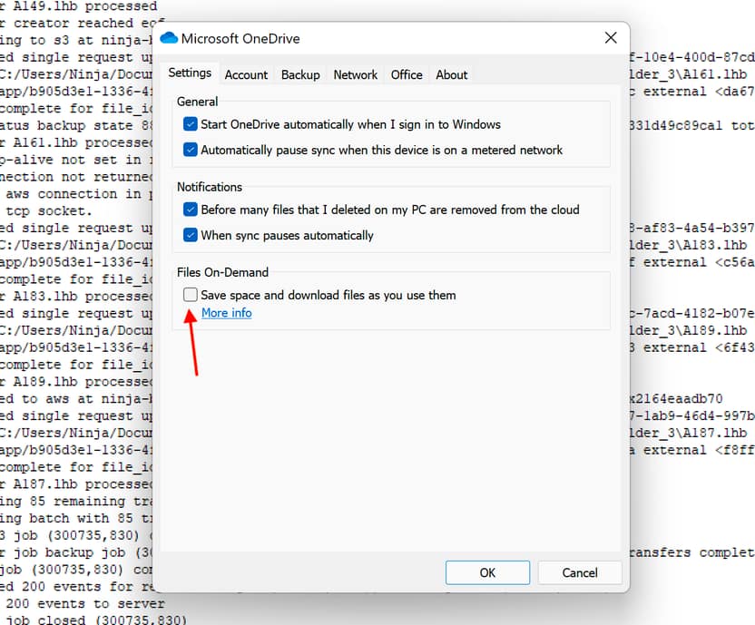
Task: Switch to the Account tab
Action: click(x=246, y=75)
